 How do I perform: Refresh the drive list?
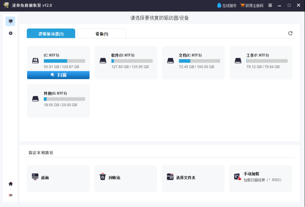coord(290,33)
